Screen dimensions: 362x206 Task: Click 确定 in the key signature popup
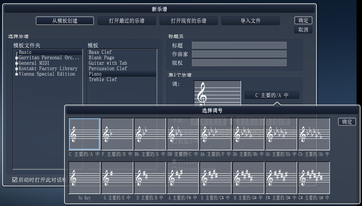[347, 122]
